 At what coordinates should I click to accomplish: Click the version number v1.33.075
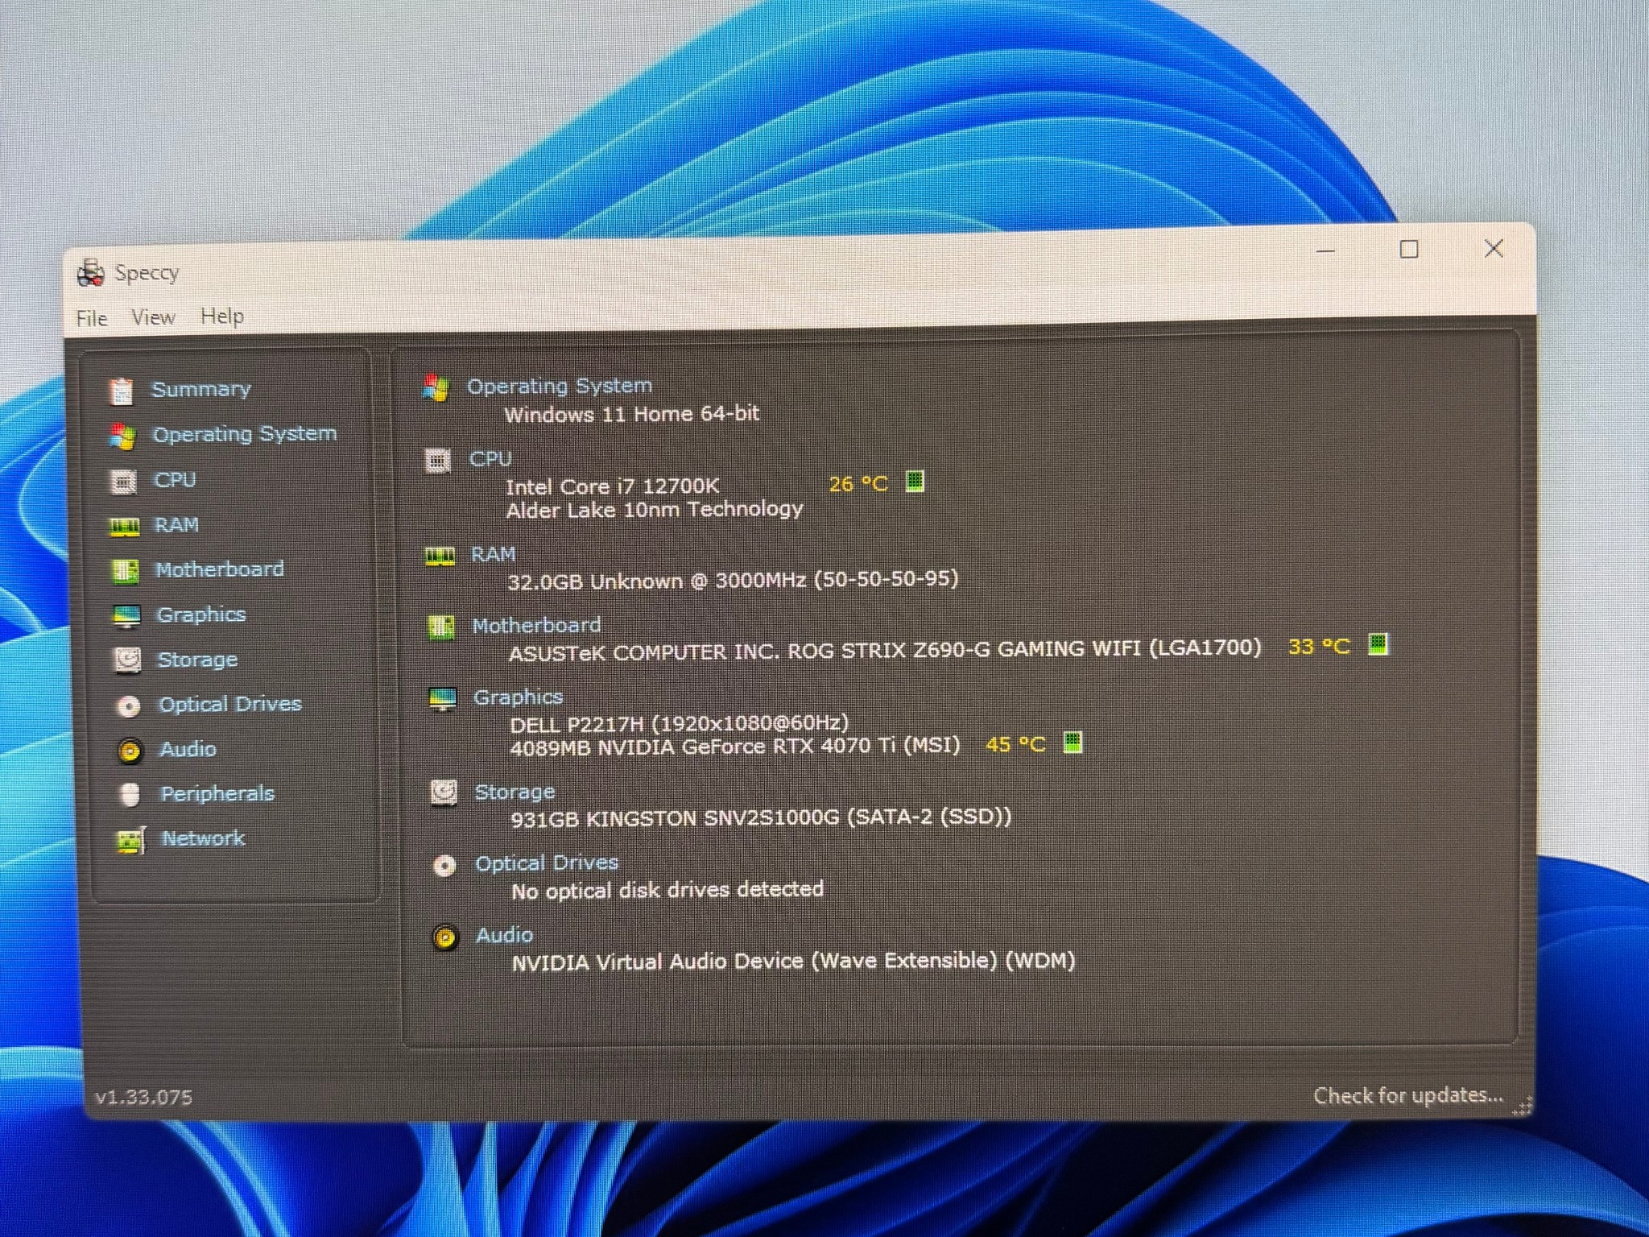tap(144, 1098)
